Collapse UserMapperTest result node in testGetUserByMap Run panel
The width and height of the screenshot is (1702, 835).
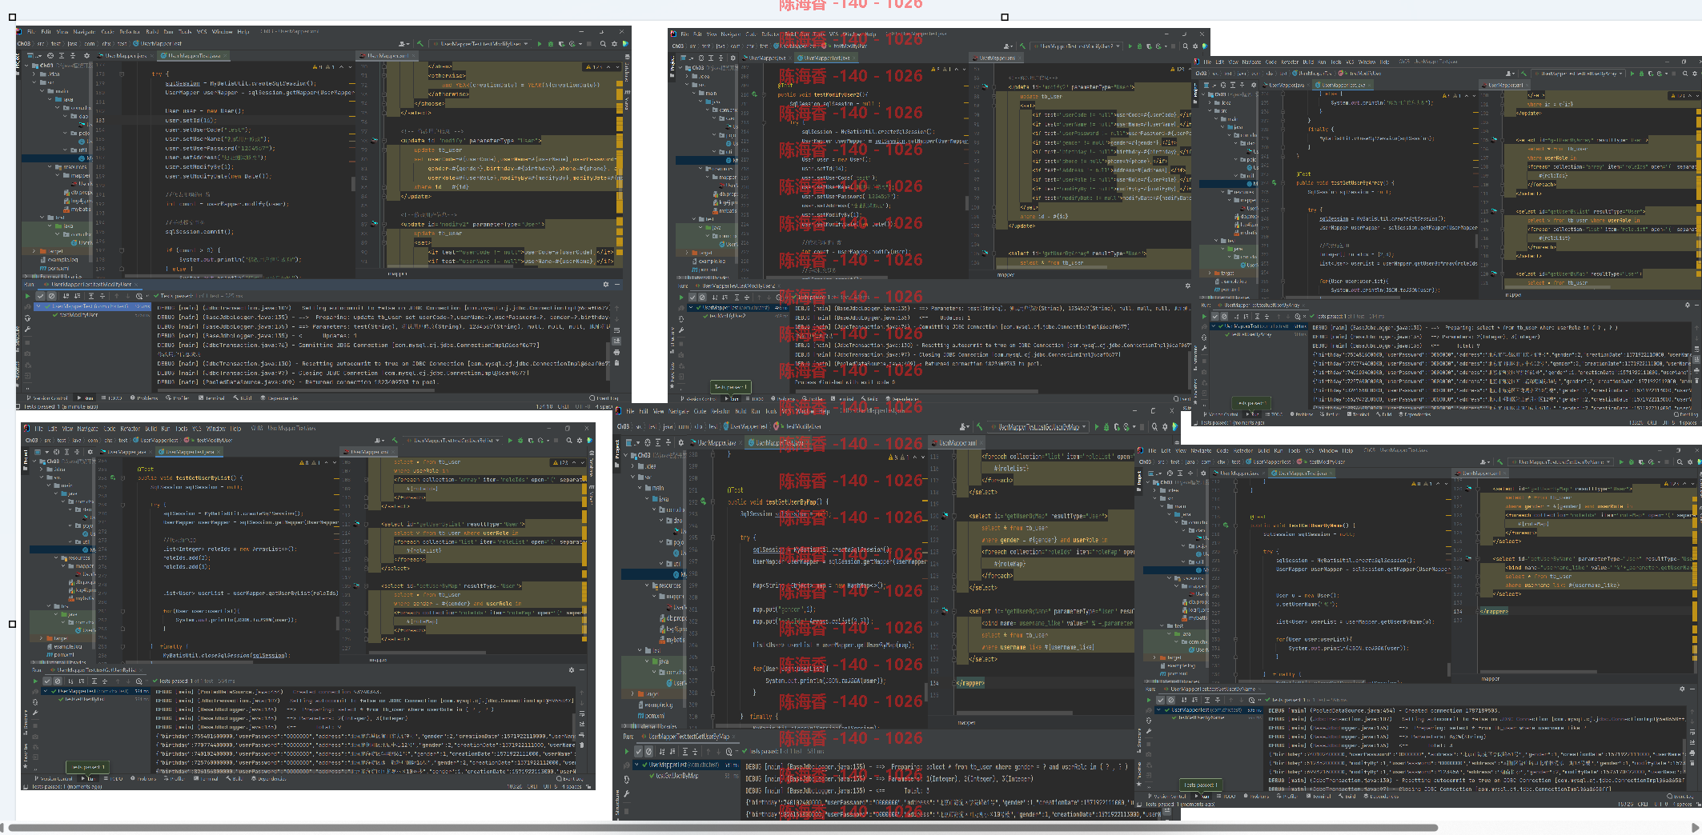click(x=636, y=765)
